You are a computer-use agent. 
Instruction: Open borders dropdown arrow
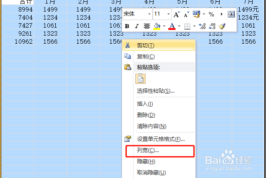(x=194, y=26)
